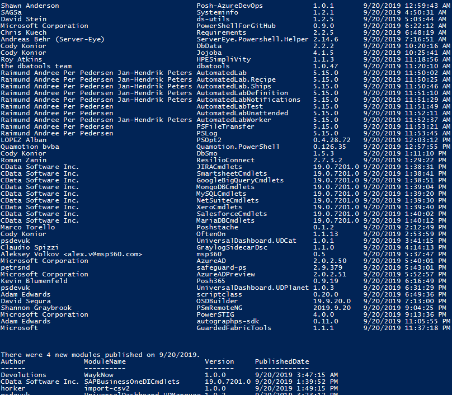Click the SAPBusinessOneDICmdlets module name
The height and width of the screenshot is (395, 452).
point(131,382)
